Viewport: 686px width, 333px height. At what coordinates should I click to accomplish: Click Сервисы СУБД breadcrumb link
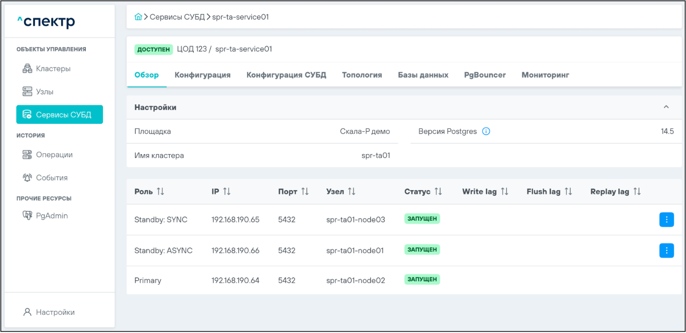[177, 17]
